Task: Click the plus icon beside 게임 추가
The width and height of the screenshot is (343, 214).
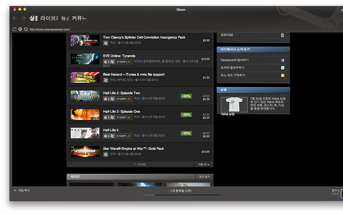Action: tap(15, 190)
